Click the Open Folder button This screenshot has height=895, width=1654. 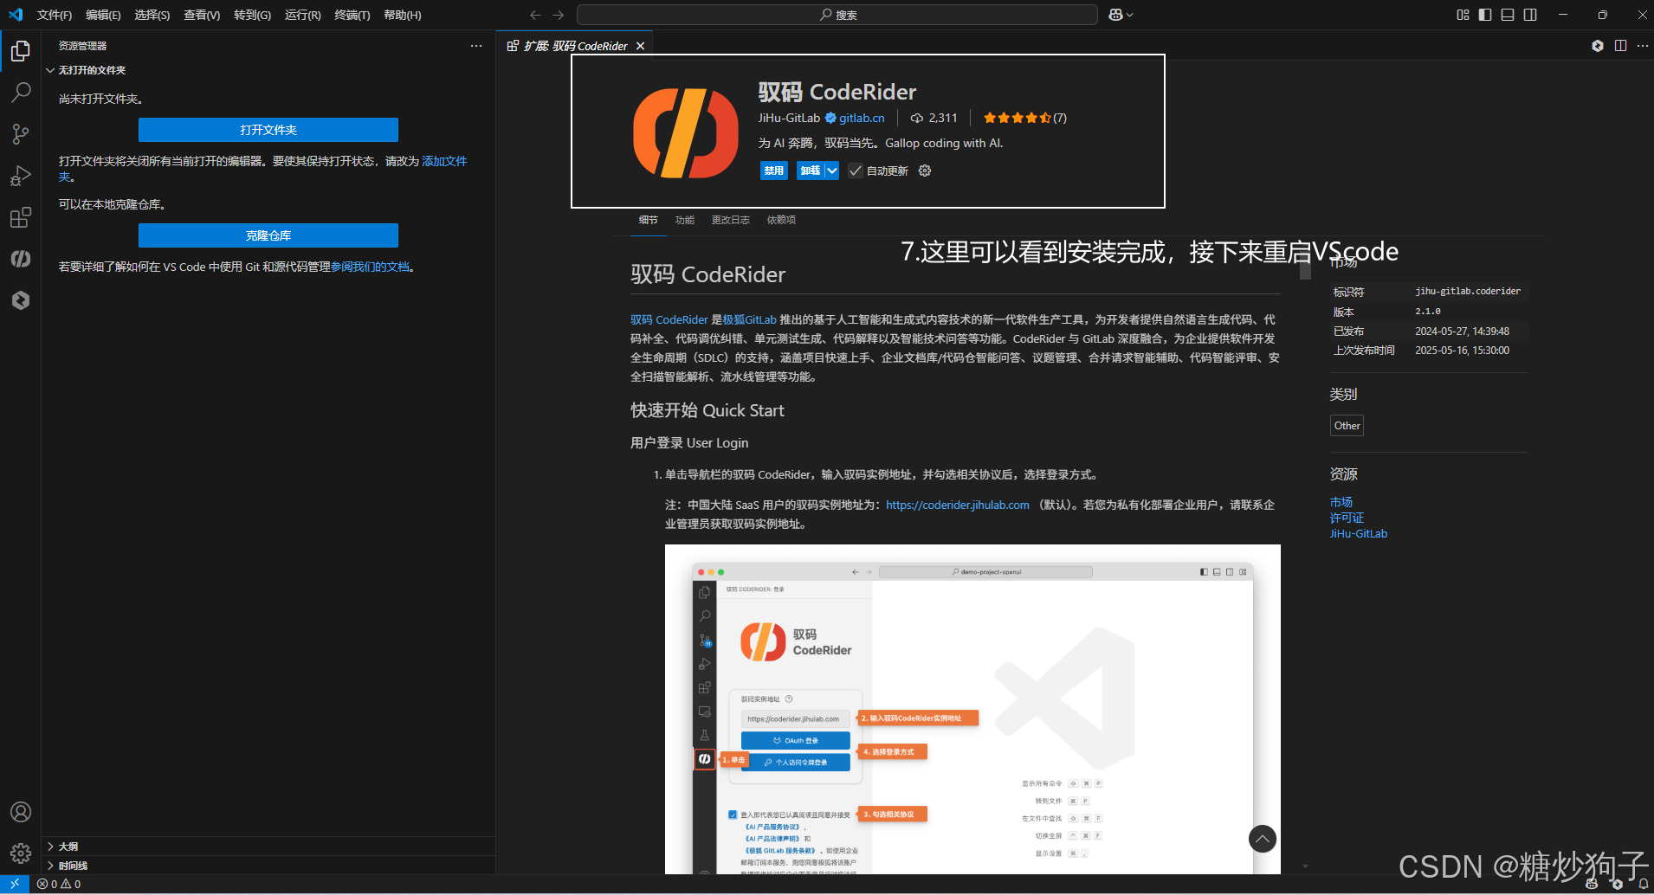click(x=268, y=130)
